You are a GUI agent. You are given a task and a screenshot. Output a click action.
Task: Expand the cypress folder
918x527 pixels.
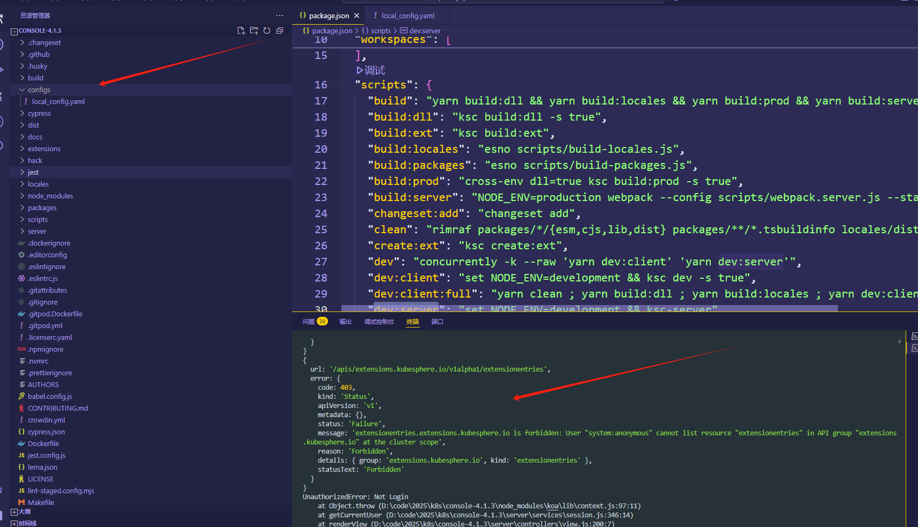[x=39, y=113]
